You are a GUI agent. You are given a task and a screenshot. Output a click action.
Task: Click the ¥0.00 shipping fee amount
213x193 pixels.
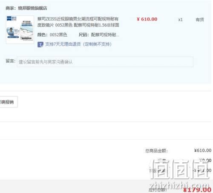coord(205,161)
